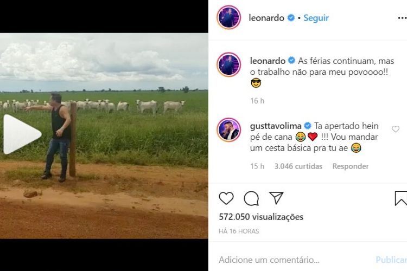Image resolution: width=407 pixels, height=271 pixels.
Task: Open leonardo username in caption
Action: (268, 61)
